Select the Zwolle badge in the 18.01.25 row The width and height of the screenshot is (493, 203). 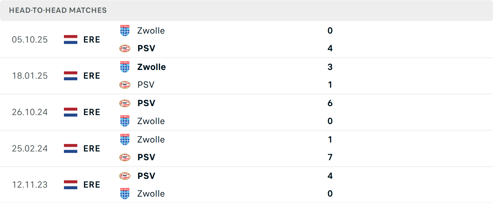point(125,67)
